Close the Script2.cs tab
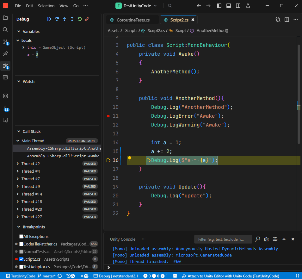Viewport: 302px width, 279px height. 193,20
